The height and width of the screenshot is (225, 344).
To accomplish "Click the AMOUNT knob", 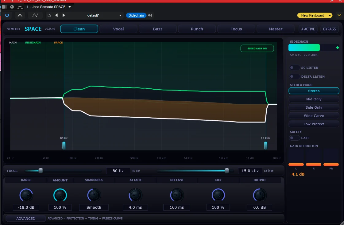I will pos(60,195).
